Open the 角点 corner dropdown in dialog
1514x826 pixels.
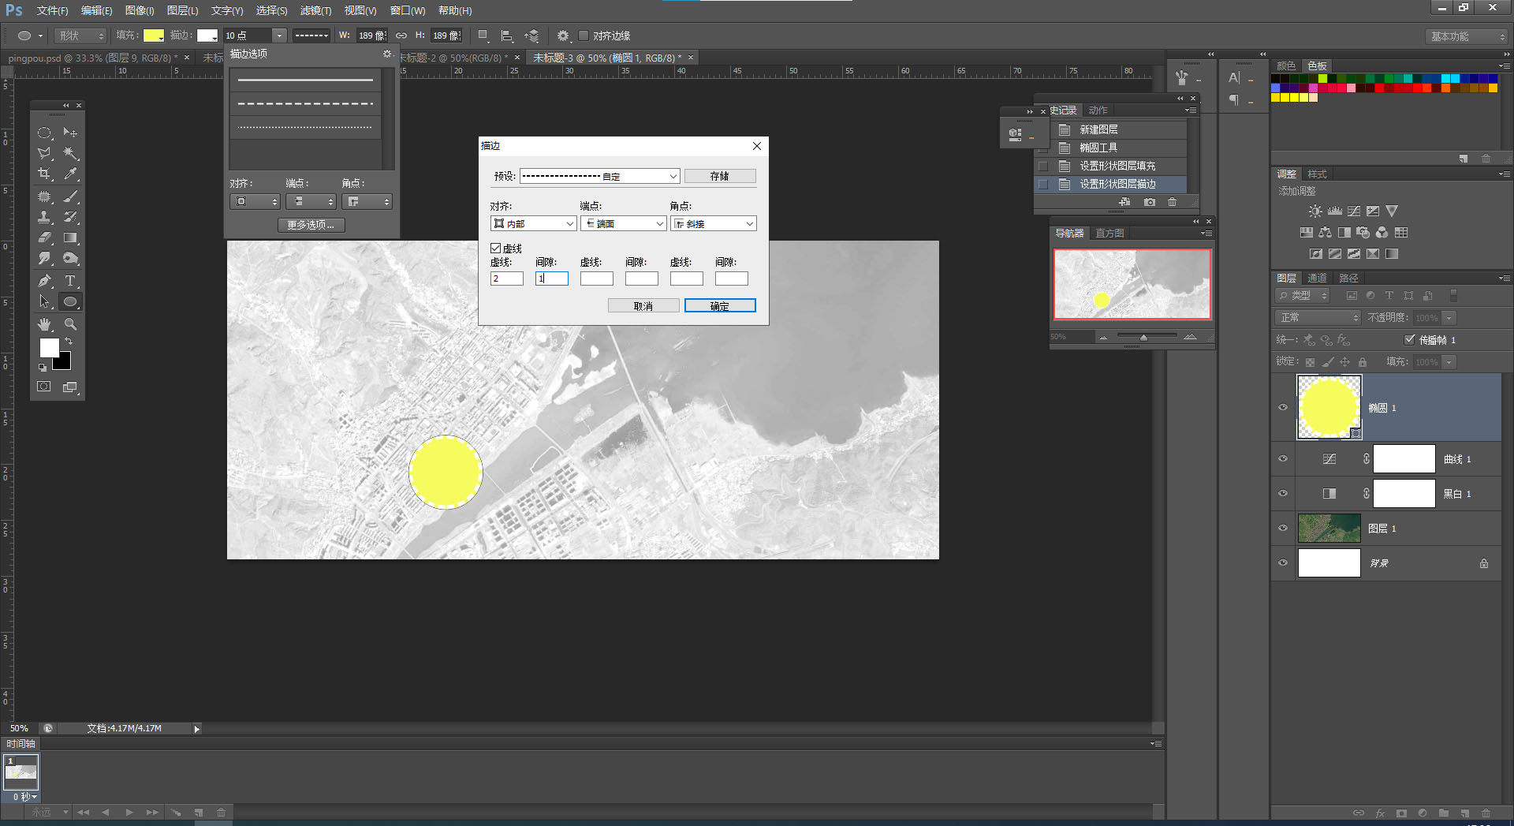pos(713,224)
